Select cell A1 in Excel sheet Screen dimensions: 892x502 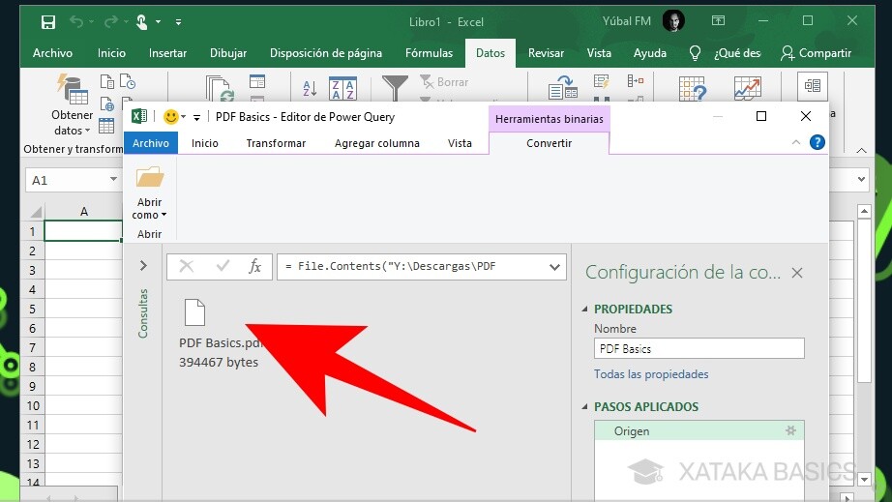[x=83, y=231]
